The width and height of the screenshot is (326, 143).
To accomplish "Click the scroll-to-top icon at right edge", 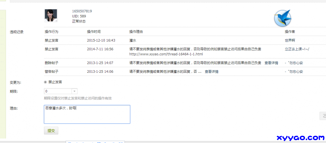I will tap(322, 116).
